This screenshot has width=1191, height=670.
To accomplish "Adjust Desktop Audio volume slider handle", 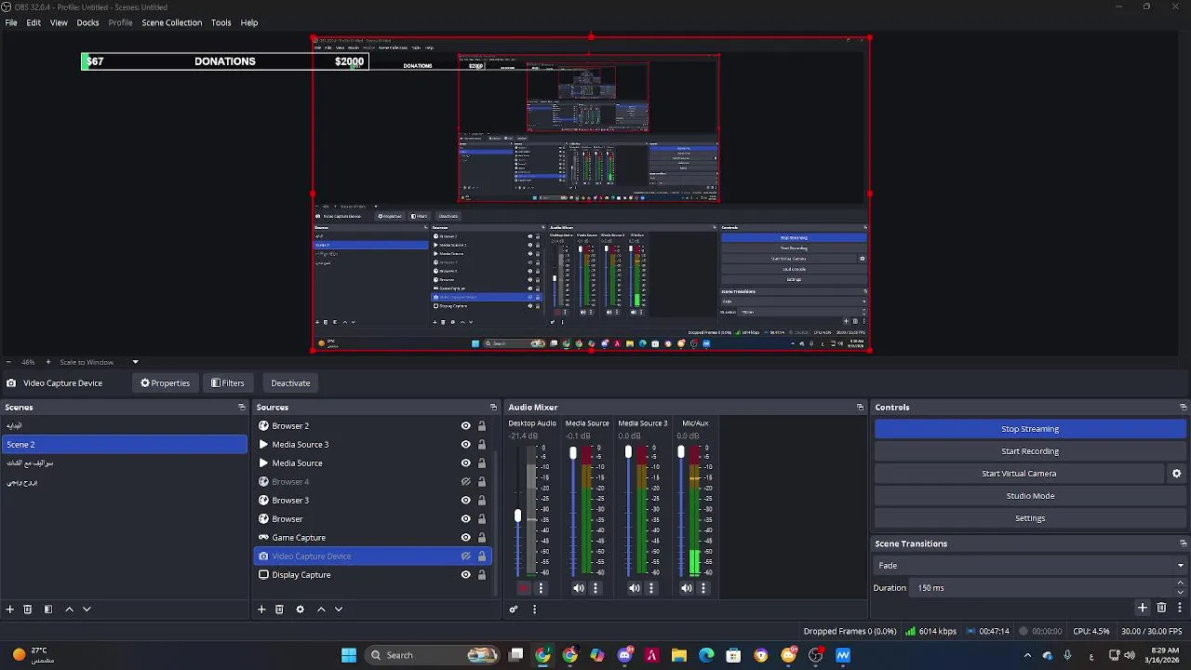I will click(518, 515).
